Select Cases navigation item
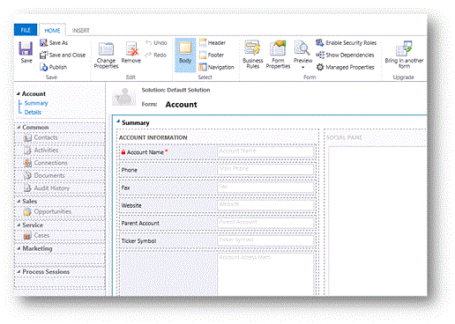Viewport: 455px width, 324px height. [60, 235]
